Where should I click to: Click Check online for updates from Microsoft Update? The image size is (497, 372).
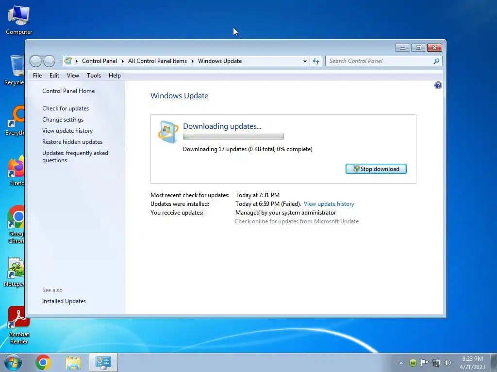coord(297,221)
